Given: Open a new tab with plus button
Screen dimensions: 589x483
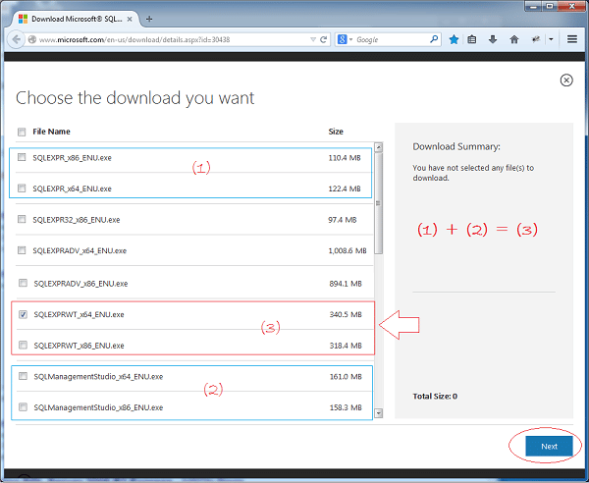Looking at the screenshot, I should coord(149,19).
